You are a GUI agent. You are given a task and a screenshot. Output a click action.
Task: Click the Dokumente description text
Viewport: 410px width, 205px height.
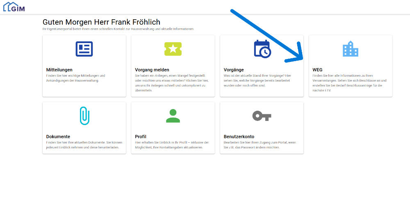click(x=84, y=145)
